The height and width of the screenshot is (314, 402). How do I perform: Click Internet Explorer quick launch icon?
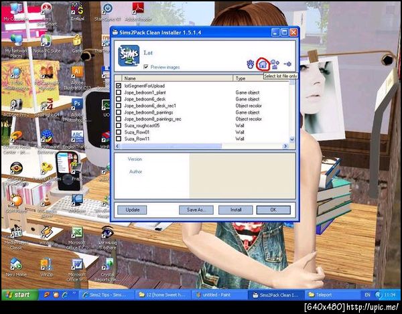[x=65, y=295]
